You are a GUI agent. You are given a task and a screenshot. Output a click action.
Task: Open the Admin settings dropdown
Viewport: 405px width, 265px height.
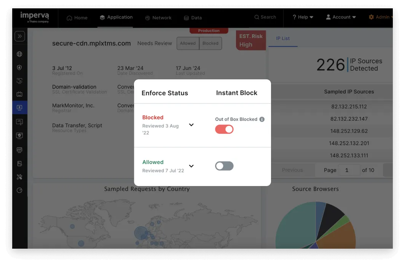coord(381,17)
